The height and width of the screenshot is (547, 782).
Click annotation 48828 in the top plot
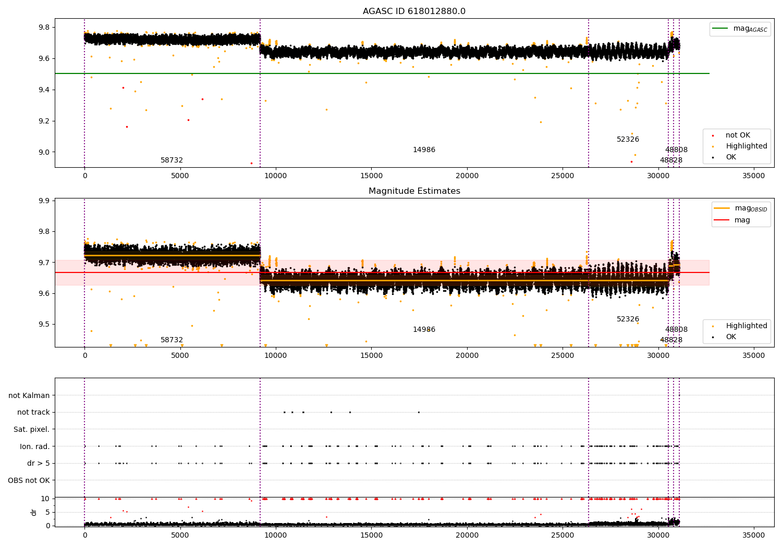(x=671, y=160)
